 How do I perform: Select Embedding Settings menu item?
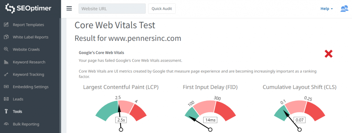pos(31,87)
